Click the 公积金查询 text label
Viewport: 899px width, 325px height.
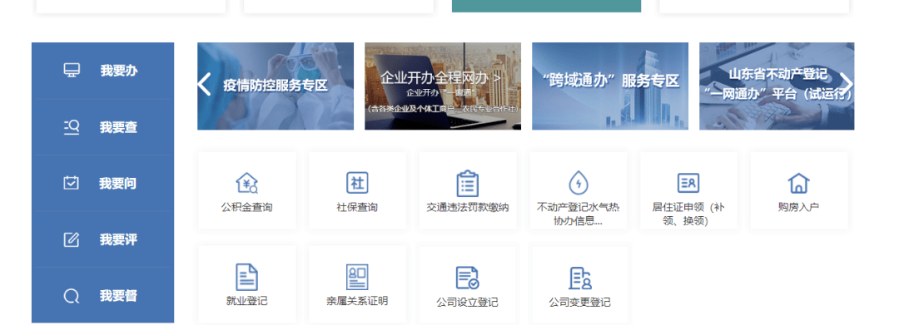[247, 207]
